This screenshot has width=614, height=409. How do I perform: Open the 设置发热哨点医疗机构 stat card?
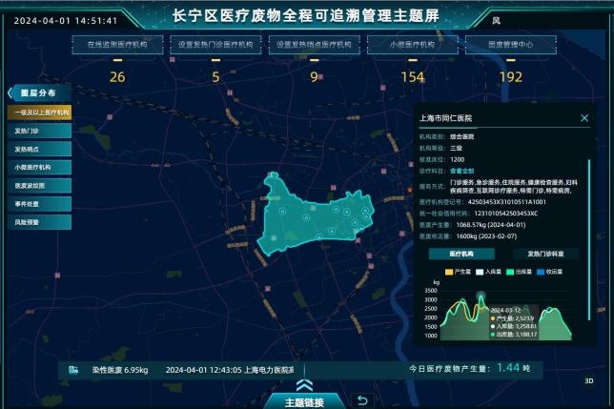point(314,45)
